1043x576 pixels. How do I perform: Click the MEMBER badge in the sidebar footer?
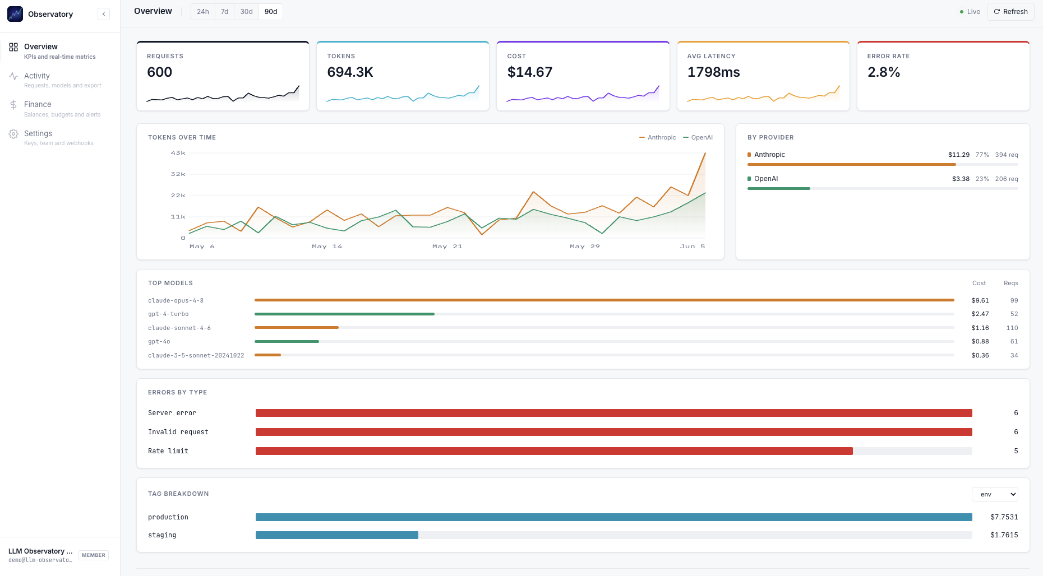(94, 555)
